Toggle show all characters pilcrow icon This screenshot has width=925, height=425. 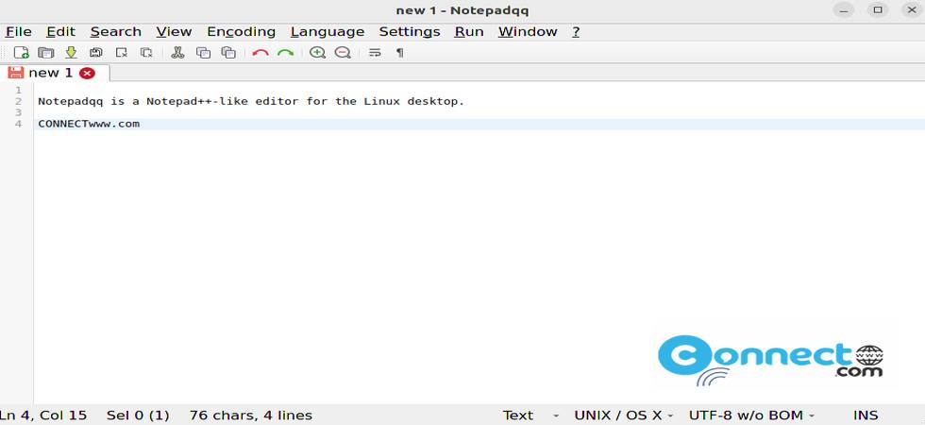(400, 53)
